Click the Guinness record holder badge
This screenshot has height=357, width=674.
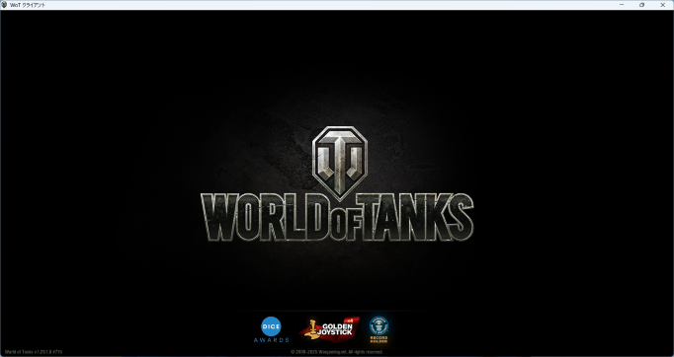(379, 329)
